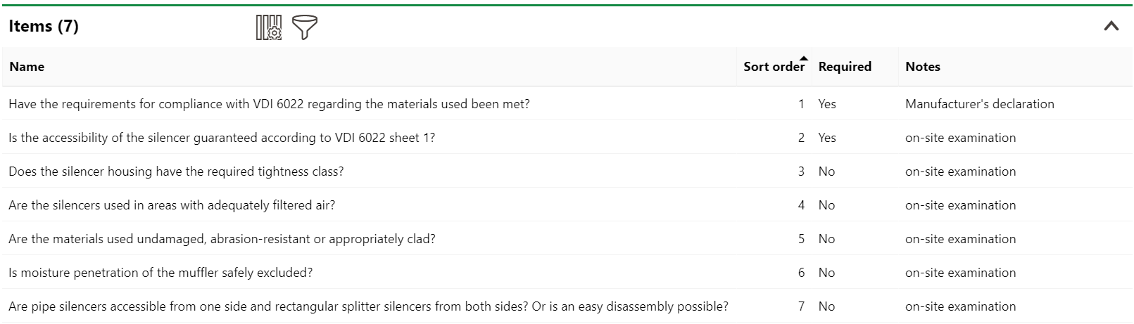The width and height of the screenshot is (1134, 324).
Task: Click the filter funnel icon
Action: (304, 27)
